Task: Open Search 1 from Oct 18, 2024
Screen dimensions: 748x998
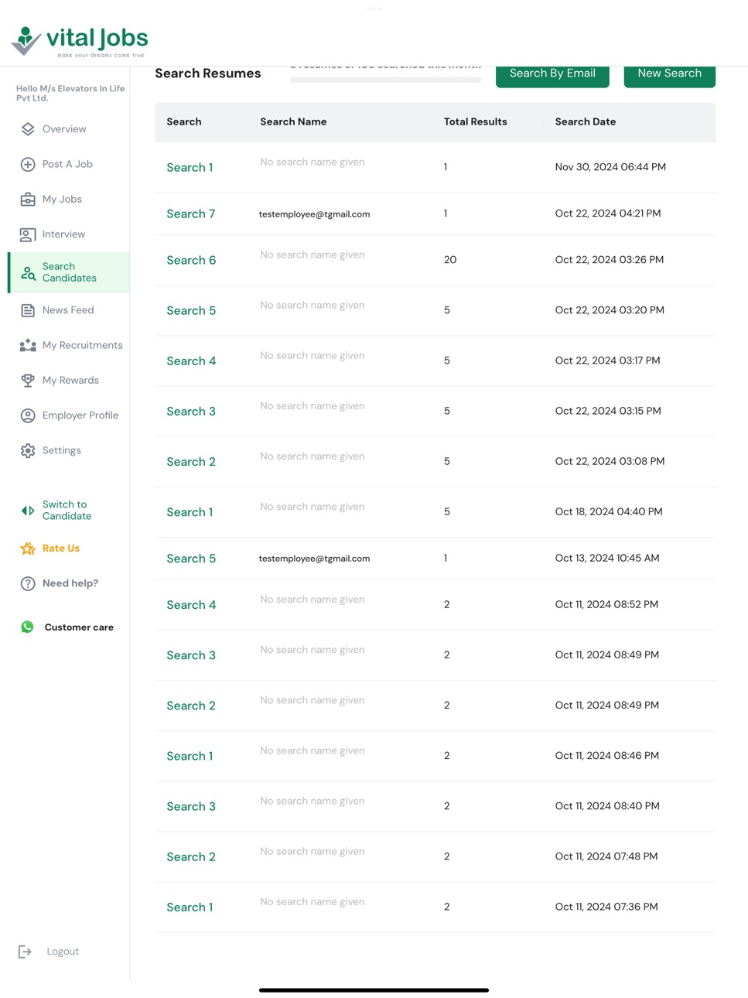Action: 190,512
